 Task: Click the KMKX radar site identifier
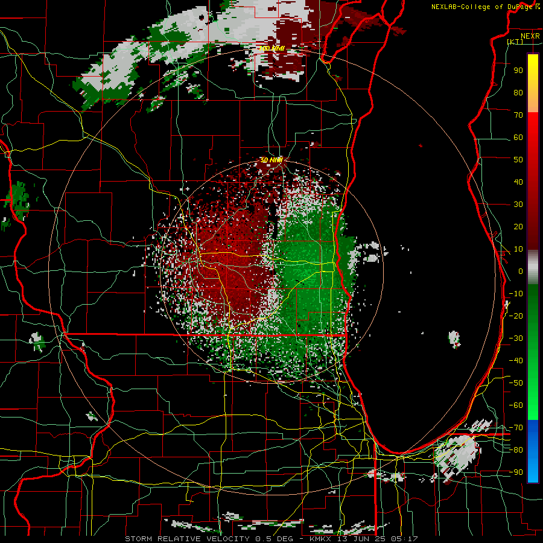[x=323, y=539]
